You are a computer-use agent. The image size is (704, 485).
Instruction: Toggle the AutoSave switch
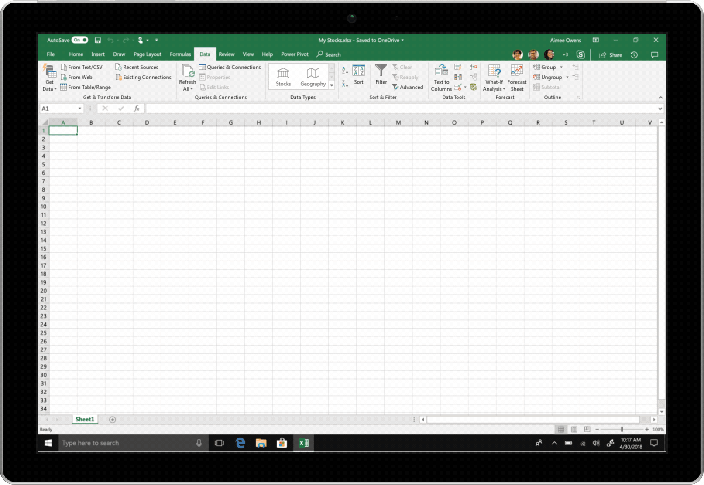click(80, 40)
